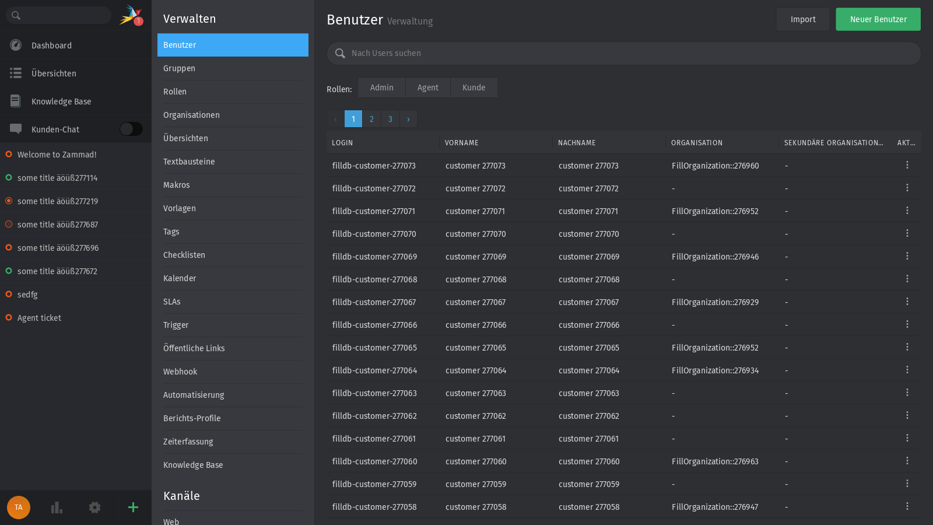This screenshot has width=933, height=525.
Task: Open the actions menu for filldb-customer-277073
Action: click(907, 165)
